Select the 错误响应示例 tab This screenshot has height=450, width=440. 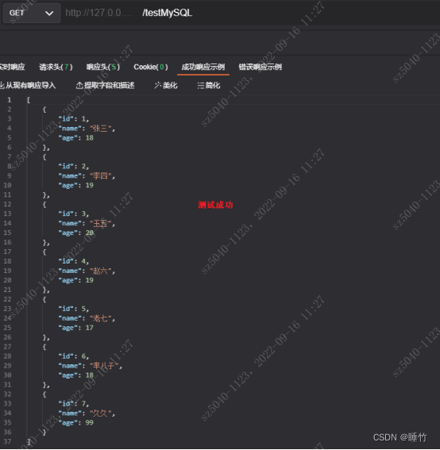click(261, 67)
